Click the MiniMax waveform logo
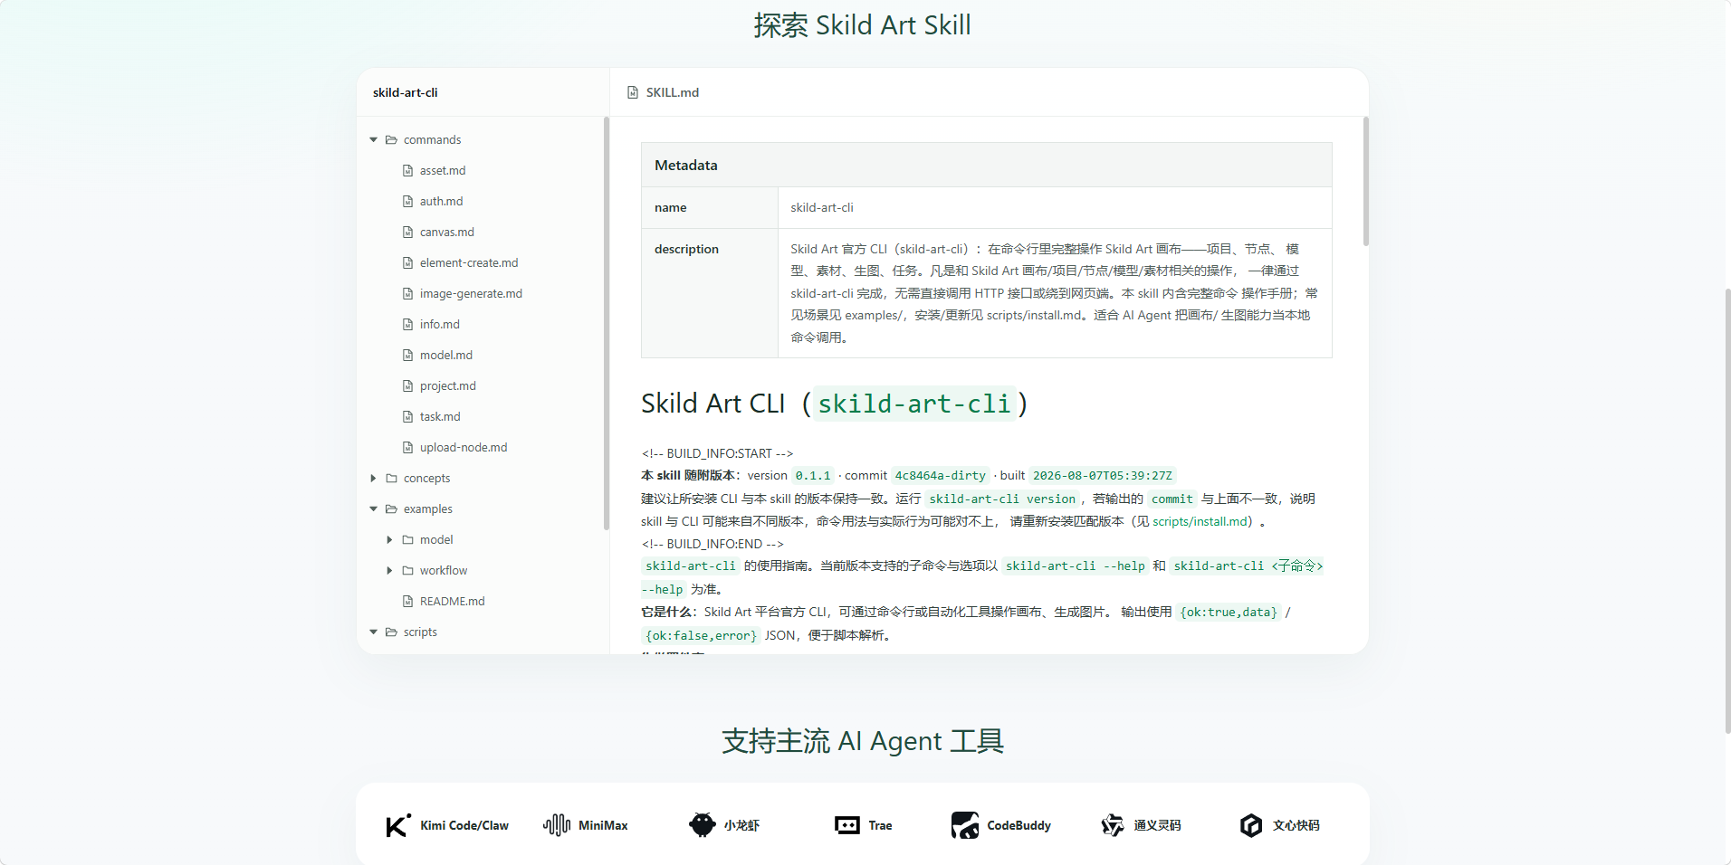This screenshot has height=865, width=1731. 557,825
